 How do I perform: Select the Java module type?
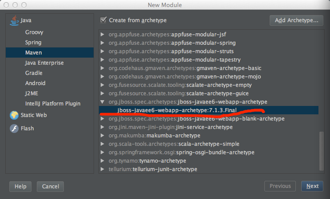coord(26,20)
